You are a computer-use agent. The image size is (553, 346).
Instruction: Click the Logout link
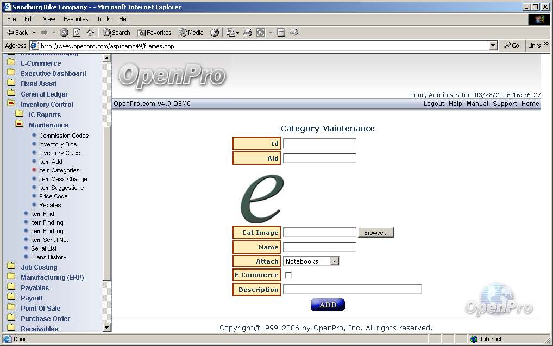coord(433,104)
